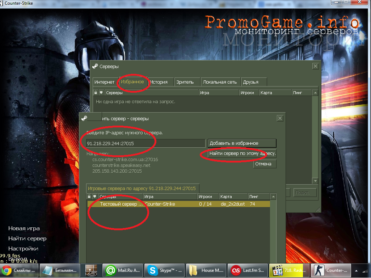Sort Серверы window list by Серверы column
371x278 pixels.
coord(151,93)
